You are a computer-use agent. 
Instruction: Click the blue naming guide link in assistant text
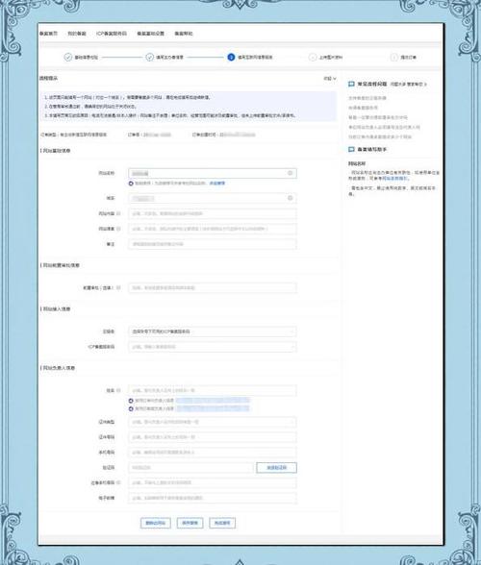click(394, 178)
